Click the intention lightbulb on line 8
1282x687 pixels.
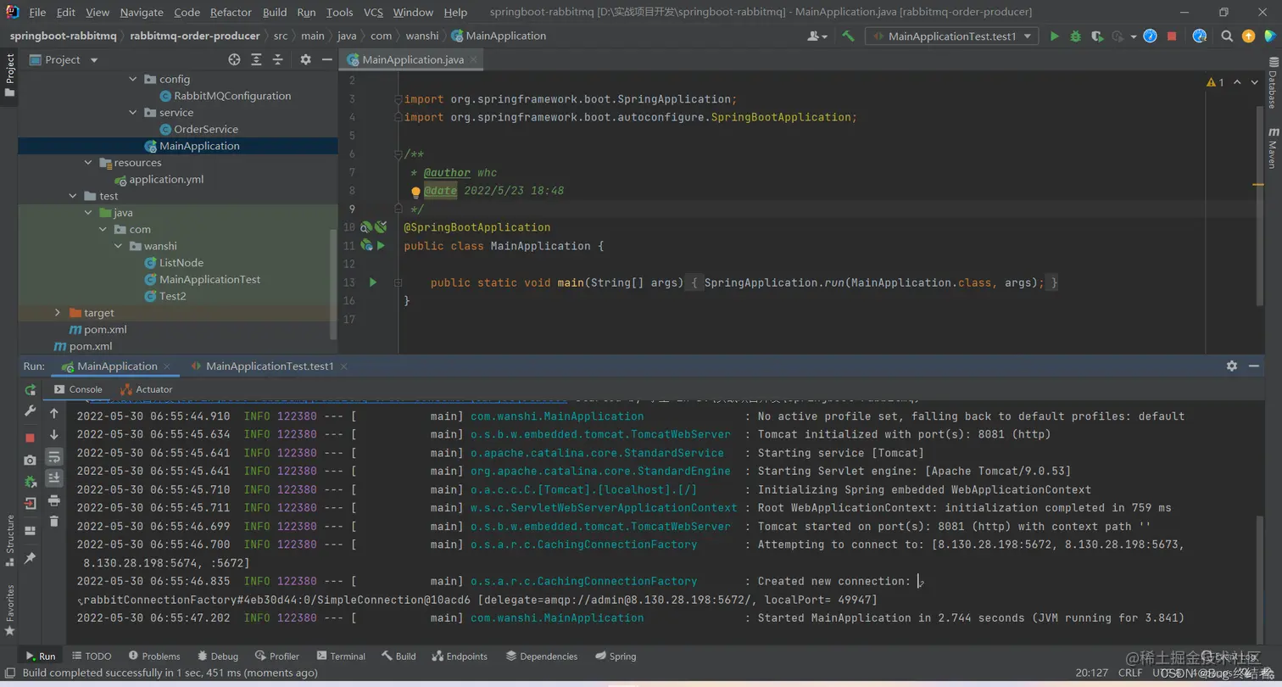pos(415,192)
